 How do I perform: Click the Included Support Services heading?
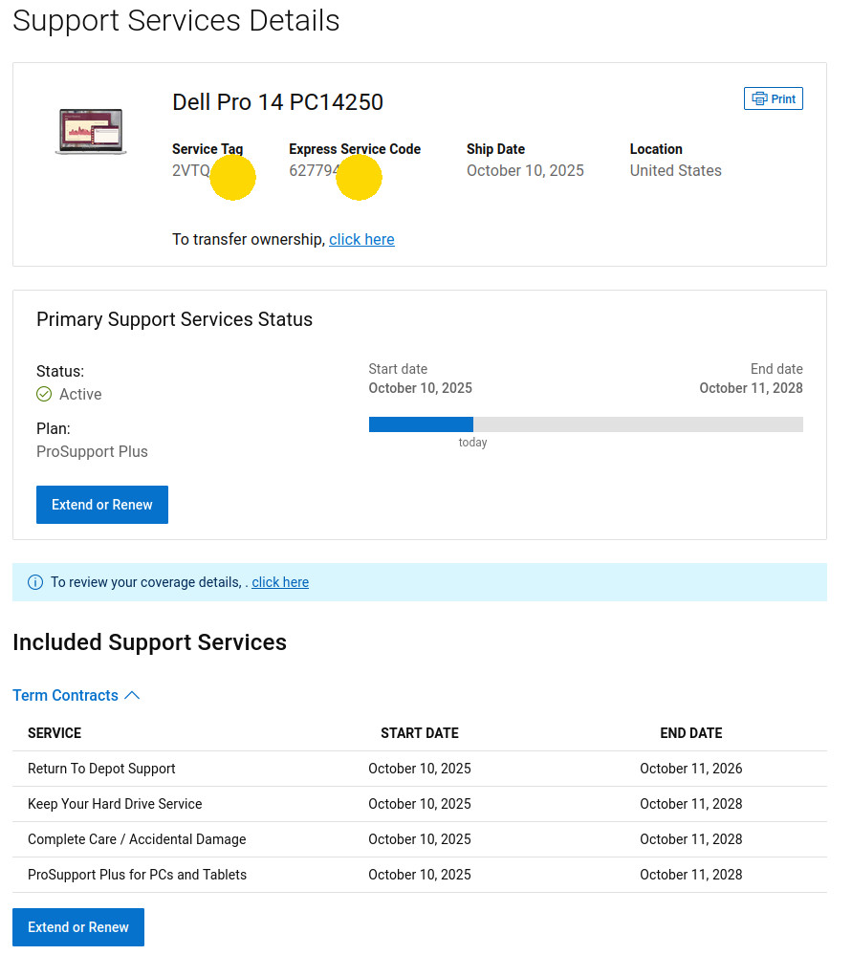[x=149, y=642]
